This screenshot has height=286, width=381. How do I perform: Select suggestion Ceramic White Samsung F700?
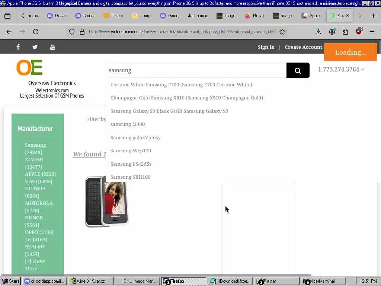point(181,85)
